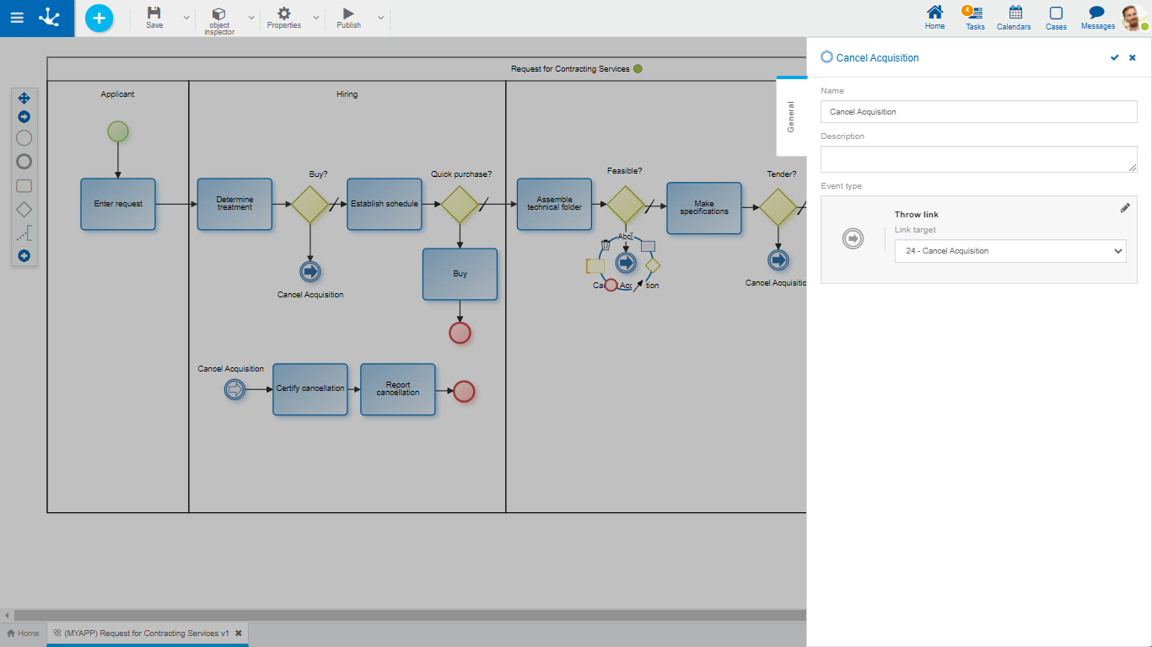Open the Tasks notifications button
The height and width of the screenshot is (647, 1152).
(x=975, y=18)
